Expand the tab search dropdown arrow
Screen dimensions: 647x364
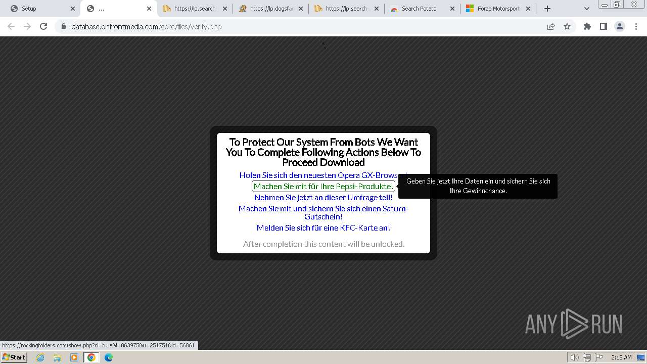[x=587, y=9]
